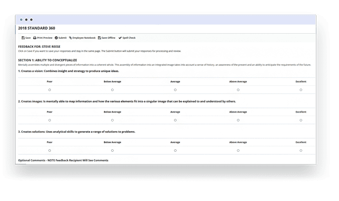Image resolution: width=339 pixels, height=201 pixels.
Task: Rate 'Creates images' as Excellent
Action: (301, 120)
